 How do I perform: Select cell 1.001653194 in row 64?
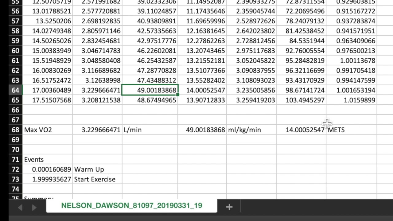point(352,90)
